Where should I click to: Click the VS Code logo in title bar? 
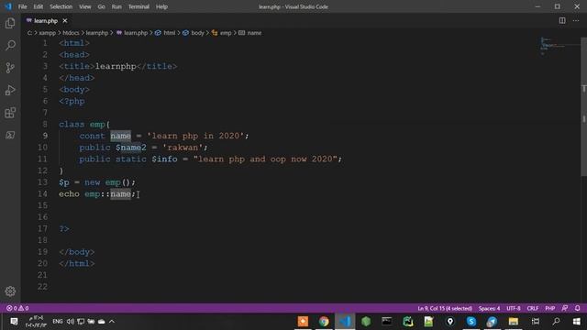pos(8,6)
